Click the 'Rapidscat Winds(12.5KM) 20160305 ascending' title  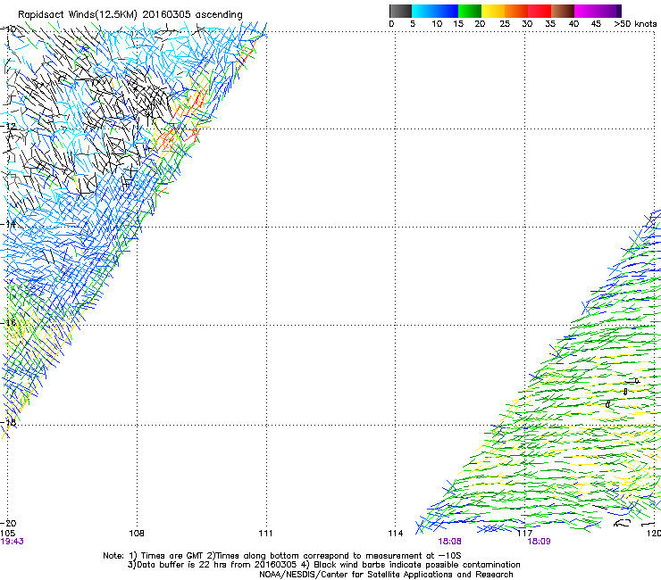pyautogui.click(x=130, y=15)
